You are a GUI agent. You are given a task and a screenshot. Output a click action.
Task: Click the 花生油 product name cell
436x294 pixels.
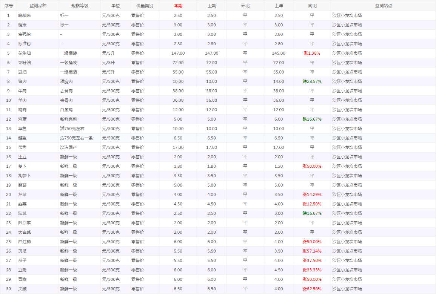click(25, 53)
